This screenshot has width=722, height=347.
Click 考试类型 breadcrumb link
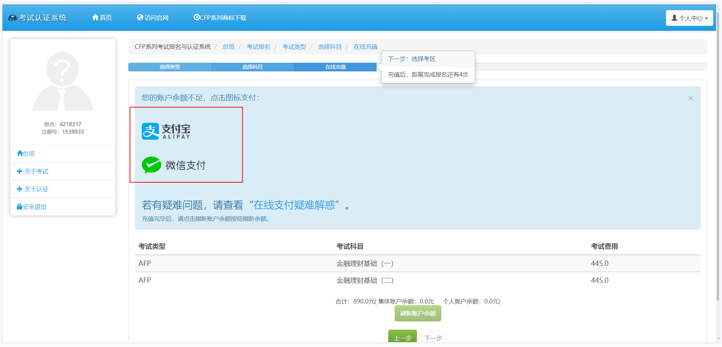pyautogui.click(x=294, y=47)
